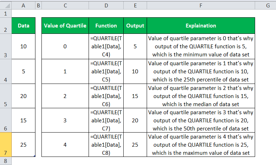Click the green Data header cell
Screen dimensions: 276x165
click(23, 25)
